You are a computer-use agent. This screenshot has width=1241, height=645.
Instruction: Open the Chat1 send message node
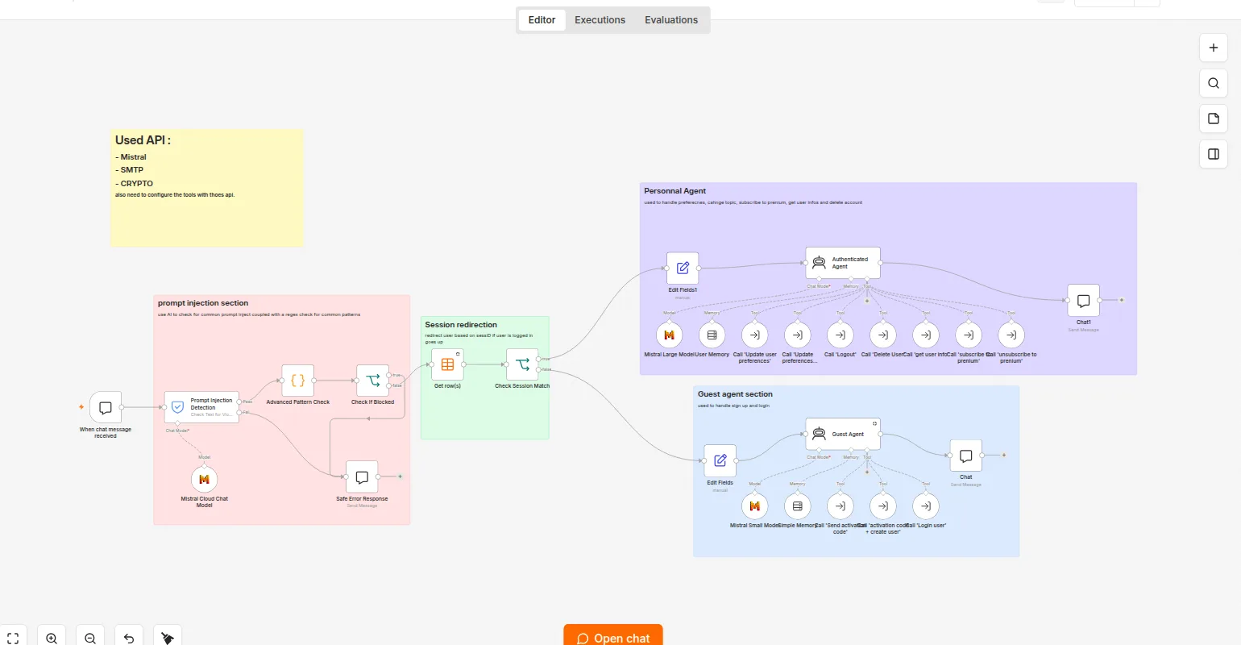pos(1083,301)
